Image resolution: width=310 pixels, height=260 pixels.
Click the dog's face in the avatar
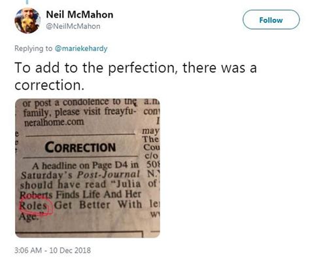click(27, 24)
